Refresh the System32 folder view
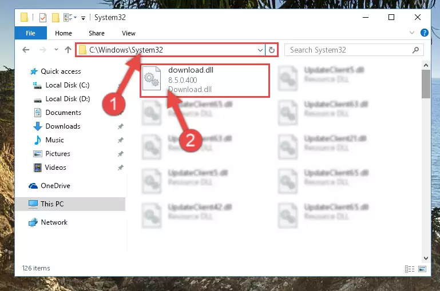 coord(271,50)
